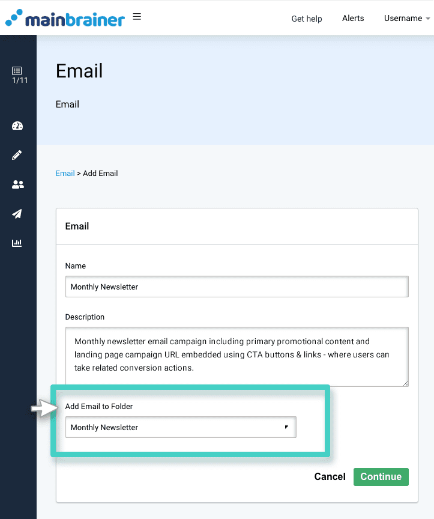The image size is (434, 519).
Task: Open the audience people icon in sidebar
Action: pyautogui.click(x=18, y=184)
